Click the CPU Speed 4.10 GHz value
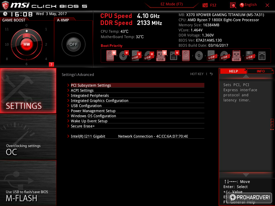 (x=148, y=16)
